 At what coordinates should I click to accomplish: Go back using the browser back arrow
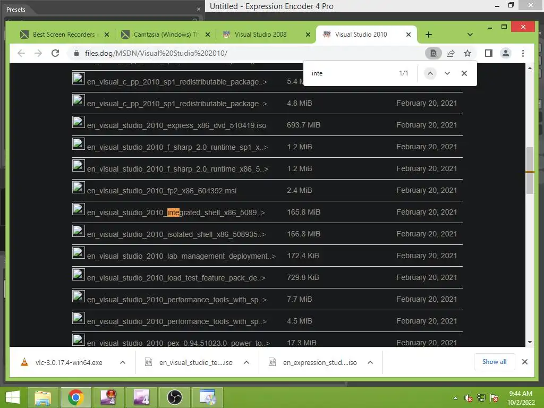coord(21,53)
